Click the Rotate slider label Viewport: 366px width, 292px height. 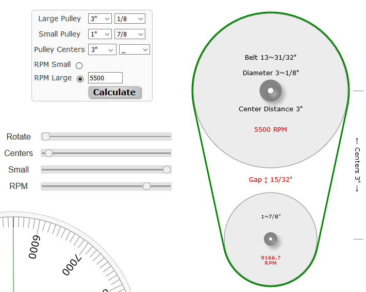pos(19,136)
